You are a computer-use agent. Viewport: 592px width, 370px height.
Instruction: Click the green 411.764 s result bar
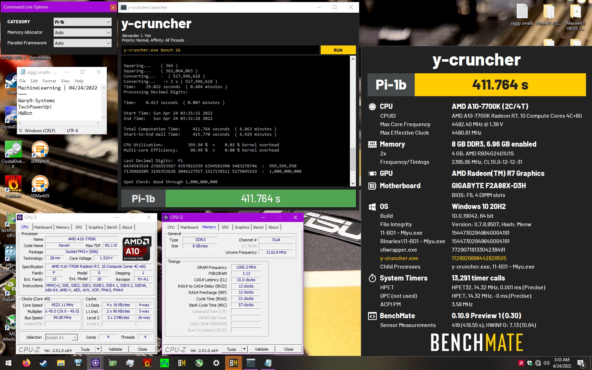pos(260,199)
